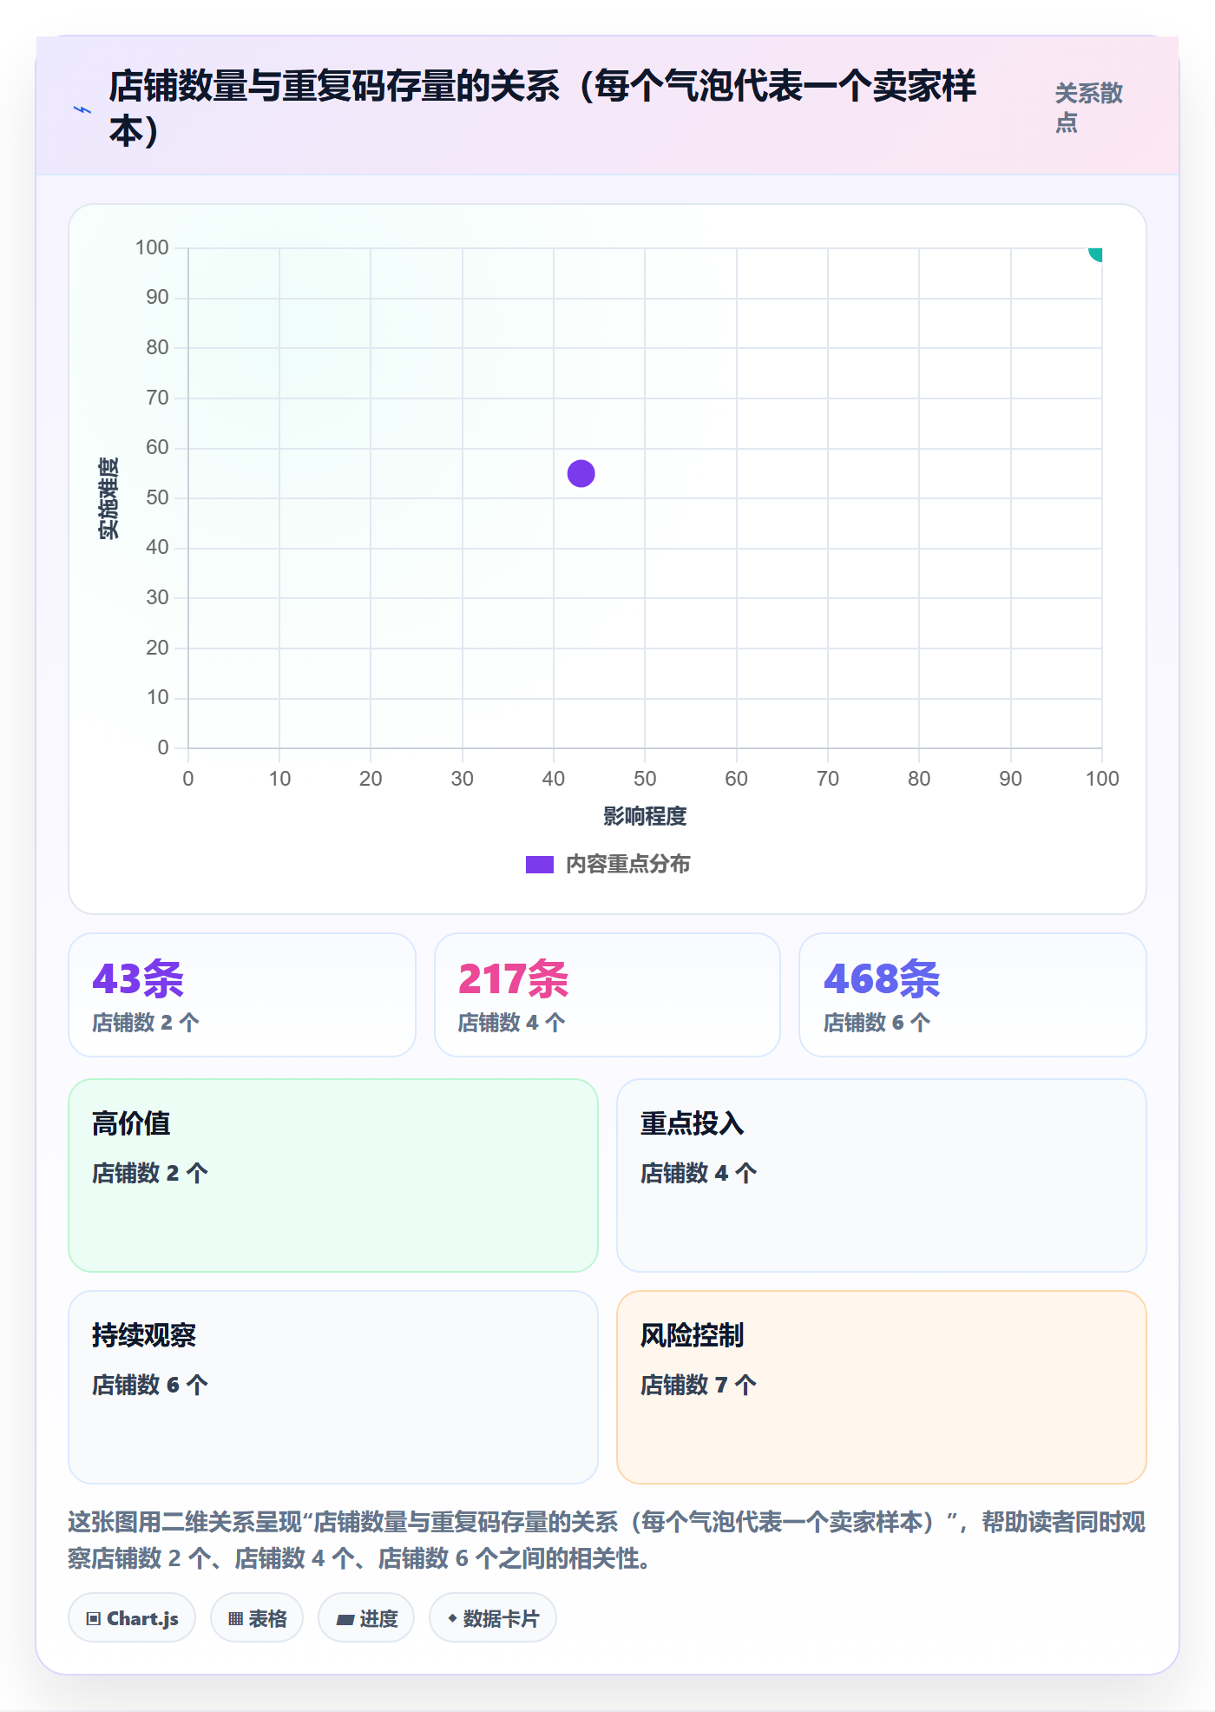
Task: Toggle the 内容重点分布 legend color box
Action: point(539,865)
